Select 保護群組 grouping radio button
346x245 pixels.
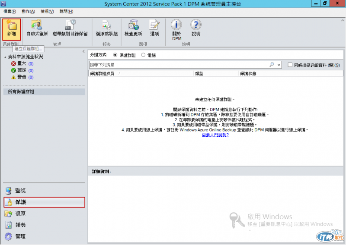115,55
